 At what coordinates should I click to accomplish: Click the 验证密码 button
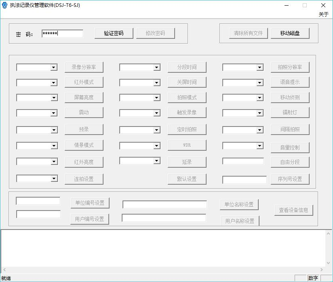[x=114, y=33]
